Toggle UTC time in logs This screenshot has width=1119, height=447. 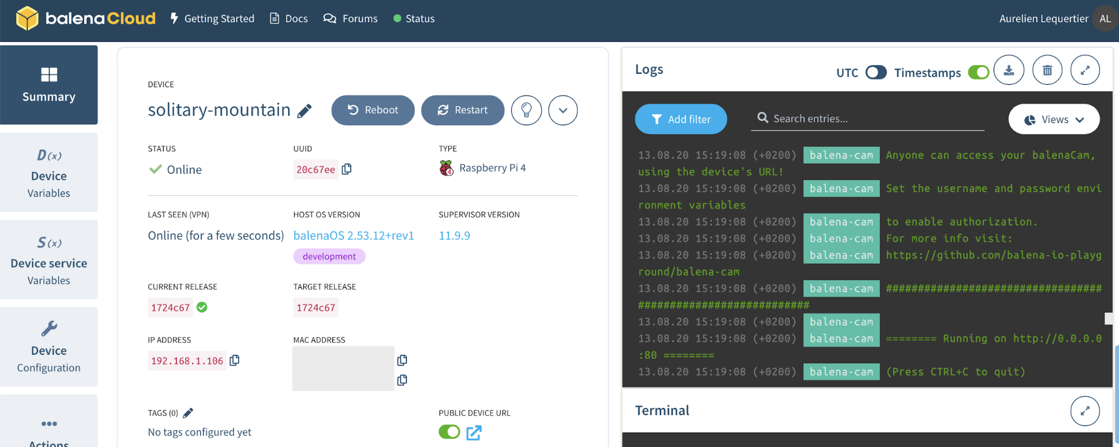point(876,73)
